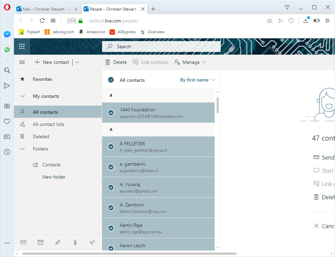The width and height of the screenshot is (335, 257).
Task: Open Speed Dial icon in Opera sidebar
Action: click(7, 106)
